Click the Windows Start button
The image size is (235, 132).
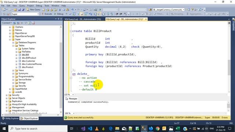[x=4, y=129]
